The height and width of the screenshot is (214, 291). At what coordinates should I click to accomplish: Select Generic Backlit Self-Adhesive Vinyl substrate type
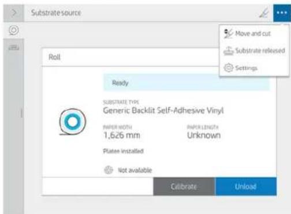click(x=163, y=111)
